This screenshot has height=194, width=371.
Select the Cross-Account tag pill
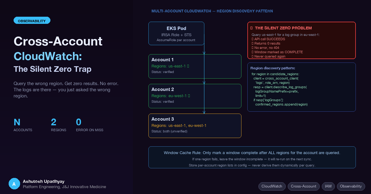click(x=304, y=186)
